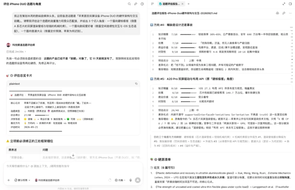Share the conversation from the chat header
The height and width of the screenshot is (190, 295).
pos(136,4)
